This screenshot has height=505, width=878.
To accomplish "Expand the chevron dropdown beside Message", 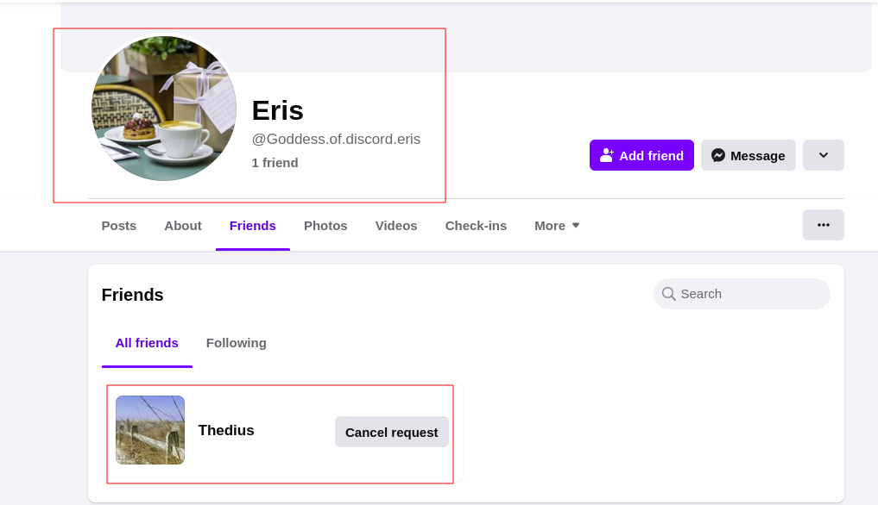I will click(823, 155).
